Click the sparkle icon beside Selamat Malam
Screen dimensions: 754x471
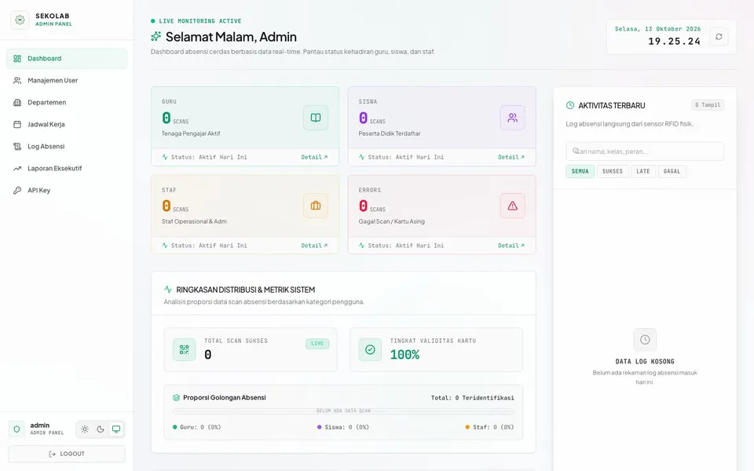(156, 37)
